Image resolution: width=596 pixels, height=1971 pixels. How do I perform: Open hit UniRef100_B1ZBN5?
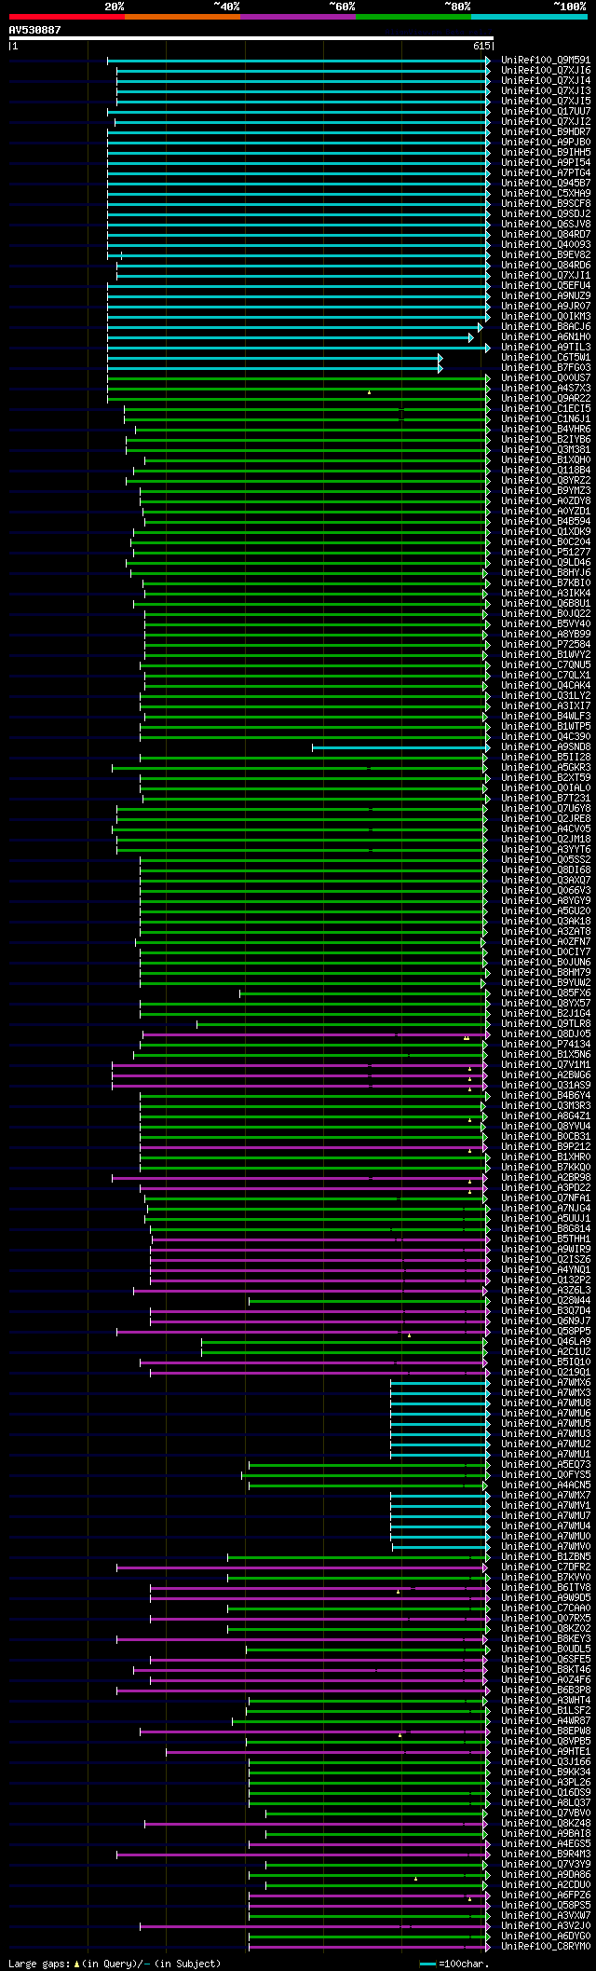(x=546, y=1556)
